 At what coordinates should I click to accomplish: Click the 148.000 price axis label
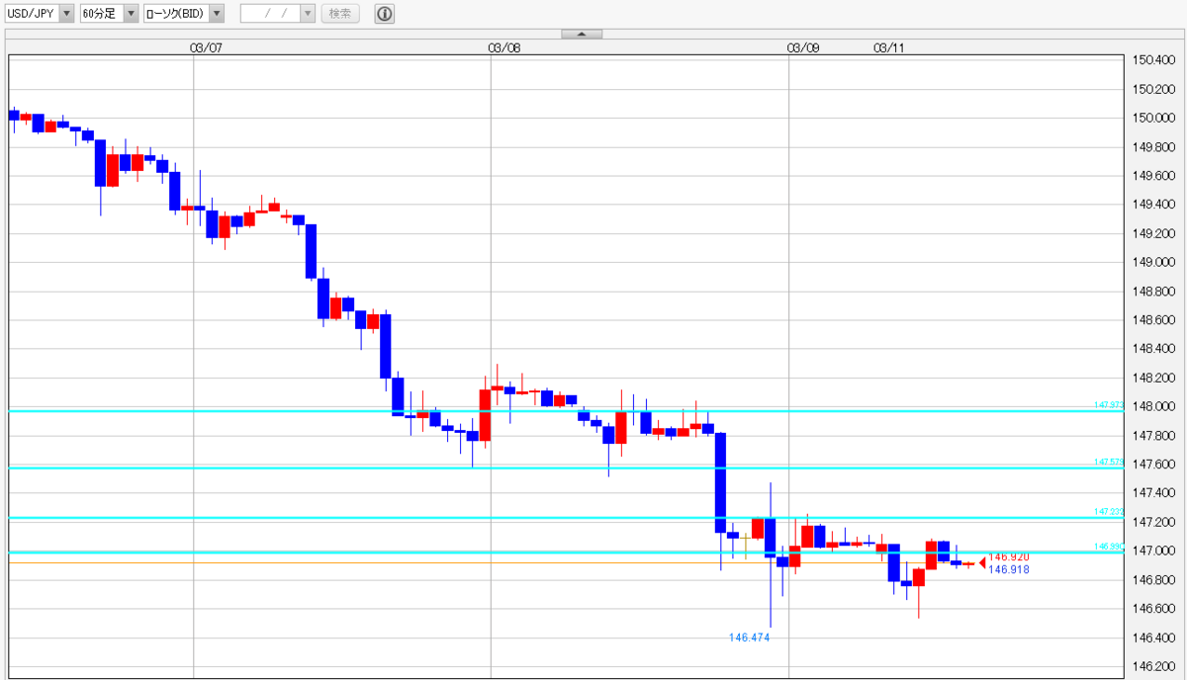point(1152,406)
